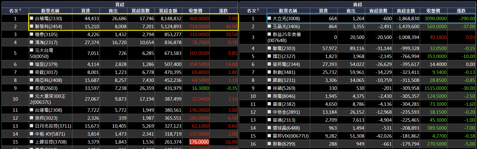Sort 賣超 table by 名次 arrow

pos(258,11)
